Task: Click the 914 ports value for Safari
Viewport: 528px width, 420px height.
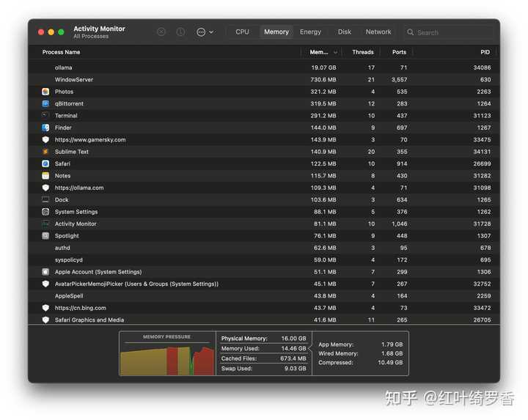Action: pyautogui.click(x=402, y=164)
